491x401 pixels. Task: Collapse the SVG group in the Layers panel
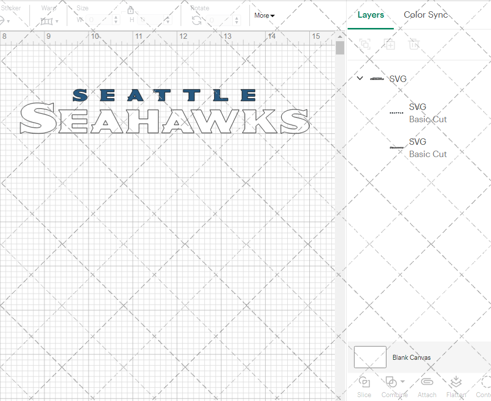[359, 78]
